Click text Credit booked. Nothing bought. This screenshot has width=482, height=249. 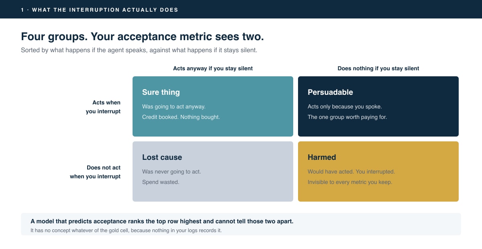[x=181, y=117]
